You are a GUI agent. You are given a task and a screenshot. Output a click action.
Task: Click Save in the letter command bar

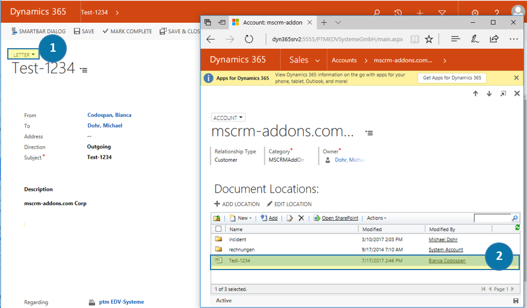[x=84, y=31]
